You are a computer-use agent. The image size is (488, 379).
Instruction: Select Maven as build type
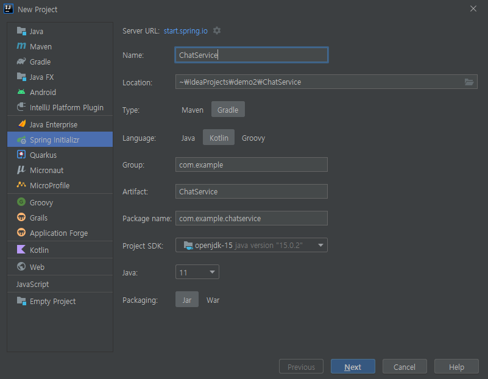193,110
